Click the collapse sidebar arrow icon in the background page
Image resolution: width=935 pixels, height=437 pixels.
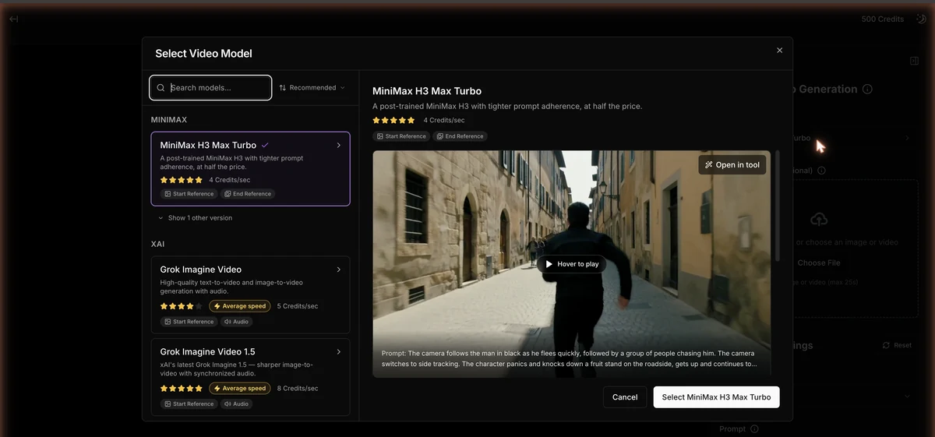point(13,19)
